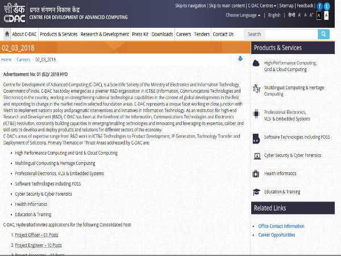Switch to white contrast theme swatch

point(326,15)
